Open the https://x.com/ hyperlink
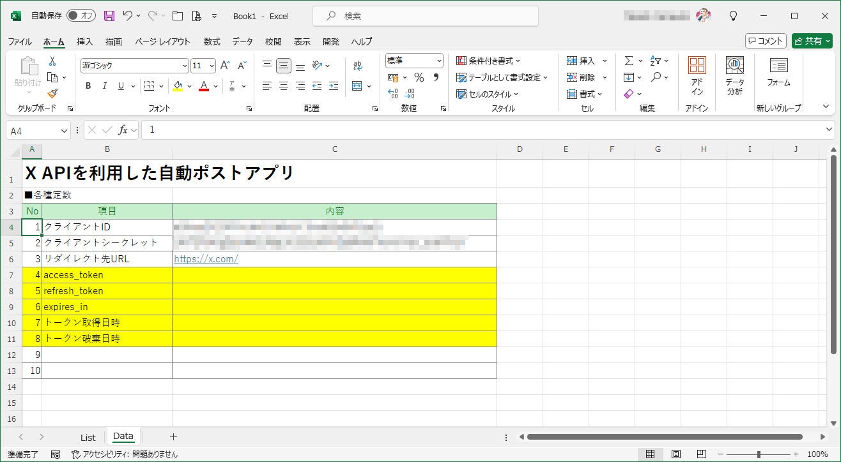 coord(206,259)
